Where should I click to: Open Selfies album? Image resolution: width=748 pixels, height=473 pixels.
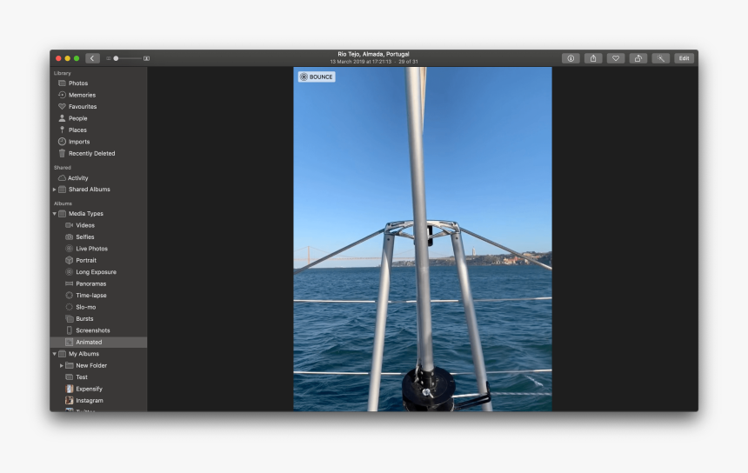coord(98,237)
